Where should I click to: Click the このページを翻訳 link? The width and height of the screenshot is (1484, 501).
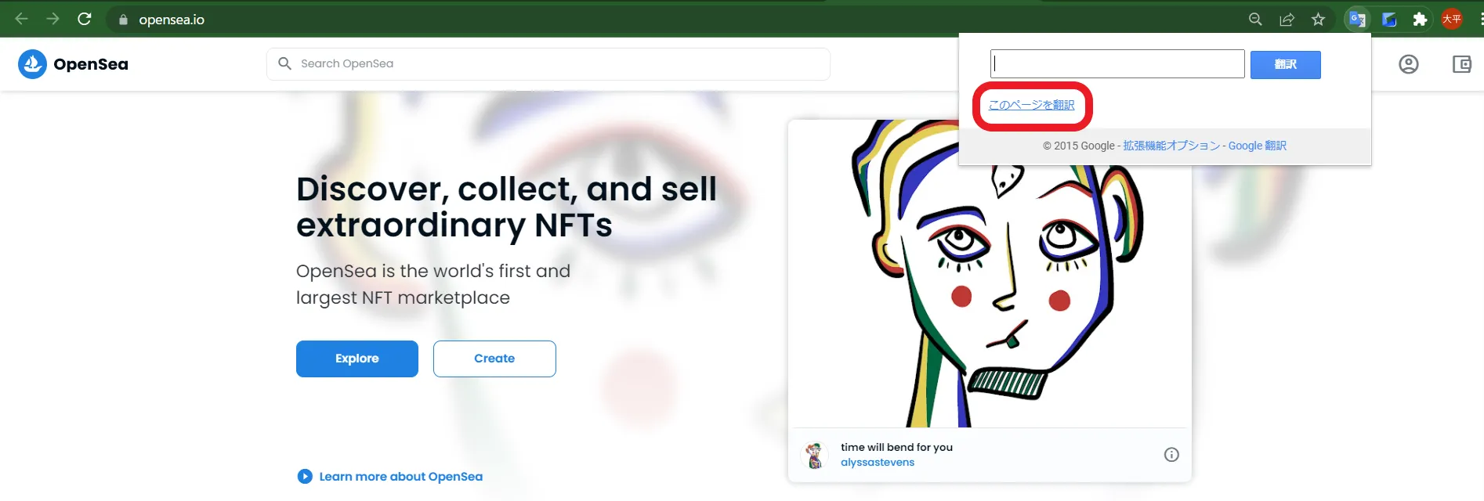[1031, 105]
